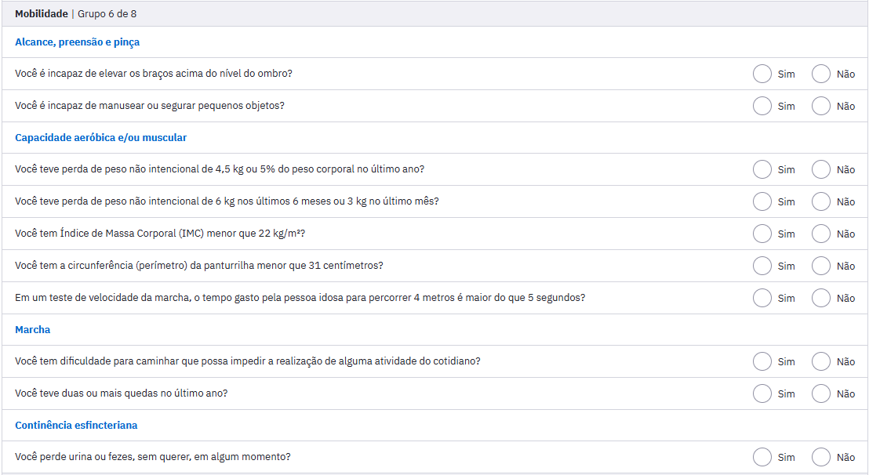Viewport: 869px width, 475px height.
Task: Mark Não for 4,5 kg or 5% weight loss
Action: pyautogui.click(x=821, y=169)
